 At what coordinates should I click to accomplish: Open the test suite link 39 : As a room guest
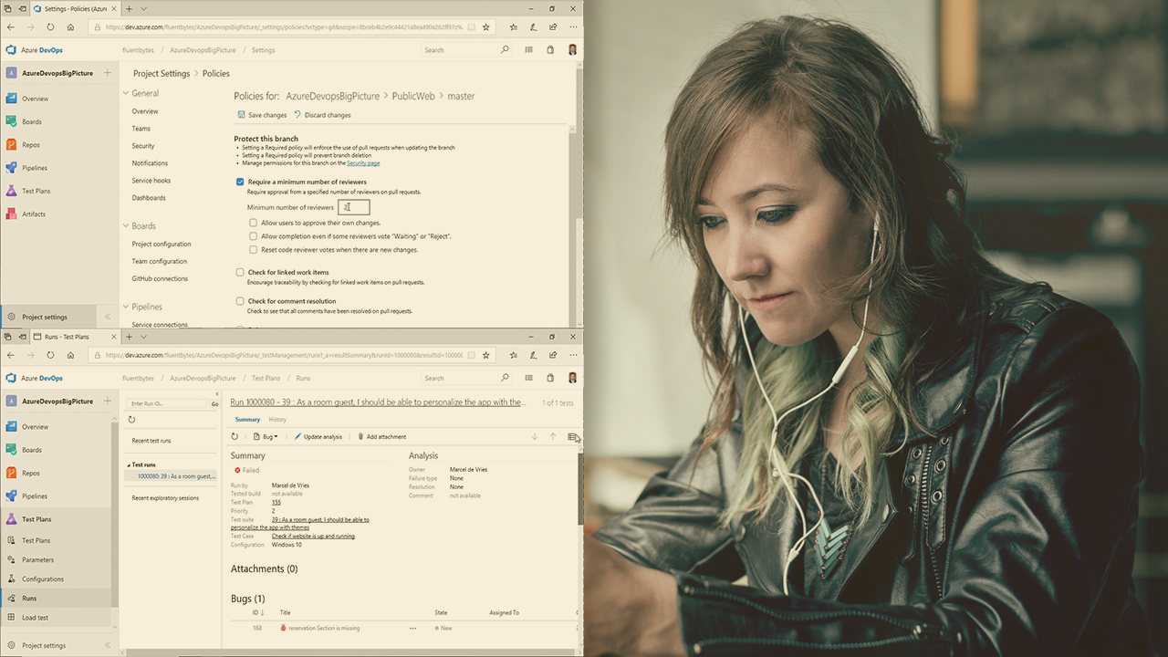click(x=300, y=523)
